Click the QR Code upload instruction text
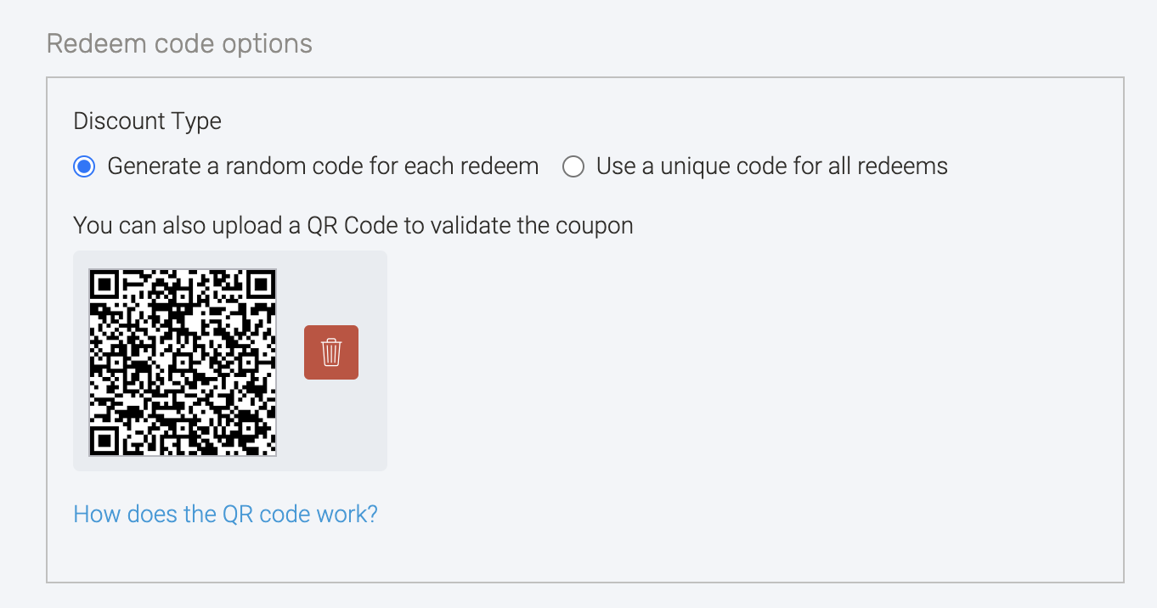The image size is (1157, 608). 353,226
